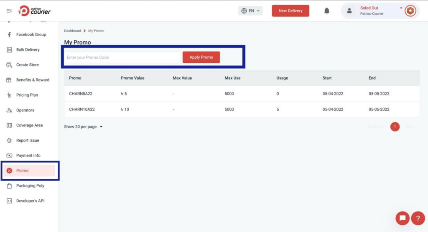The height and width of the screenshot is (232, 428).
Task: Select Promo in the sidebar menu
Action: (x=23, y=170)
